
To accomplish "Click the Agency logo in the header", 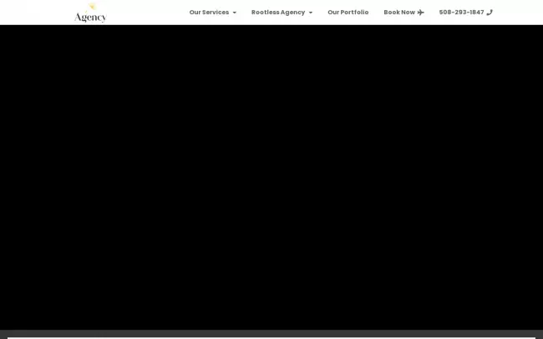I will pyautogui.click(x=90, y=17).
